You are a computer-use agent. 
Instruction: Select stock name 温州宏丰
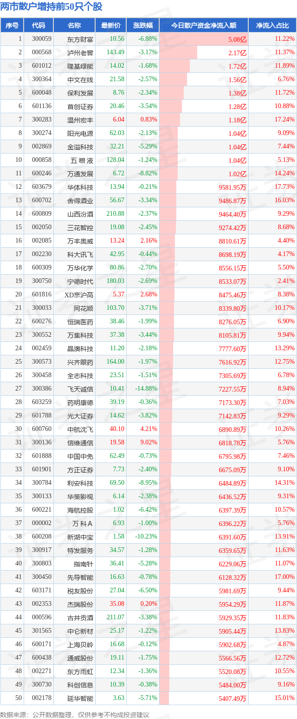click(x=80, y=120)
